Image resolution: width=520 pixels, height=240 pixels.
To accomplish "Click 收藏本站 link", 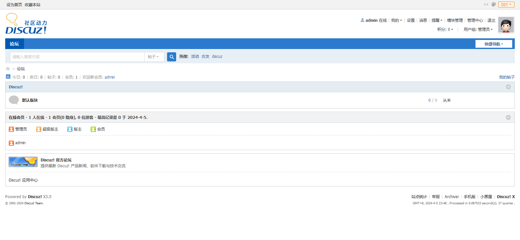I will coord(32,5).
